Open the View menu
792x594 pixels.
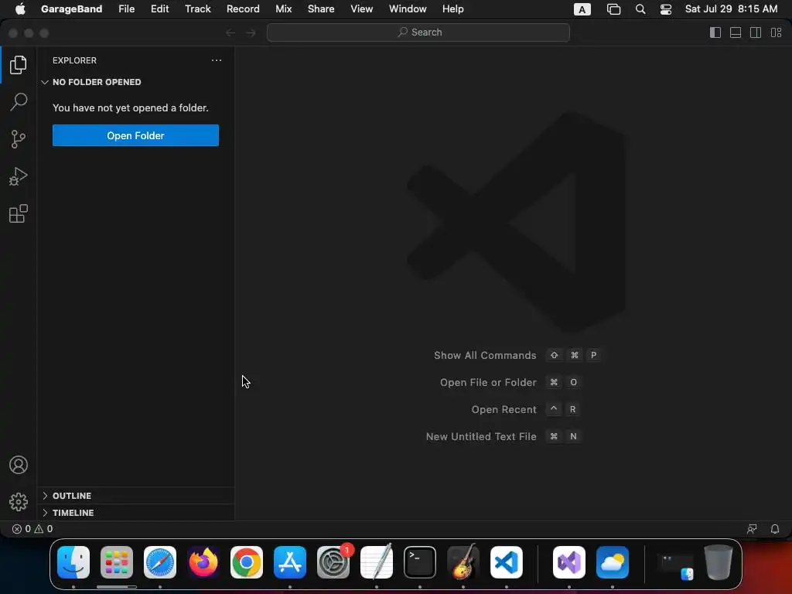click(x=362, y=9)
